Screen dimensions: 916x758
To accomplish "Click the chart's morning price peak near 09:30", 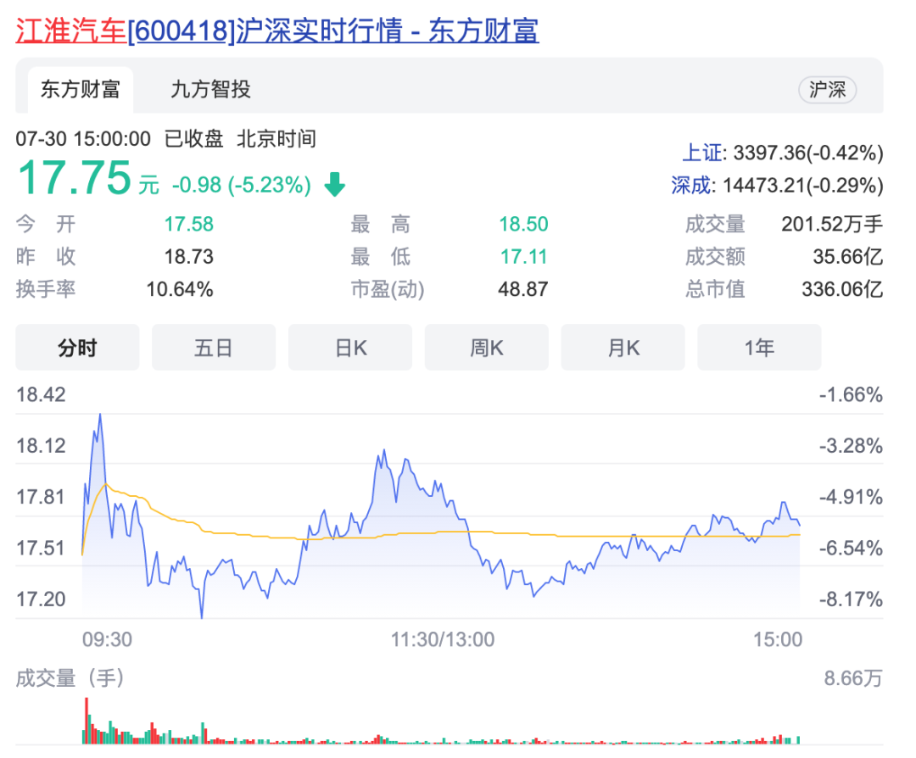I will click(100, 415).
